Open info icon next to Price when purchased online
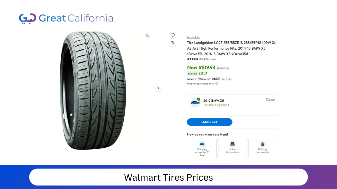Image resolution: width=337 pixels, height=189 pixels. 217,83
